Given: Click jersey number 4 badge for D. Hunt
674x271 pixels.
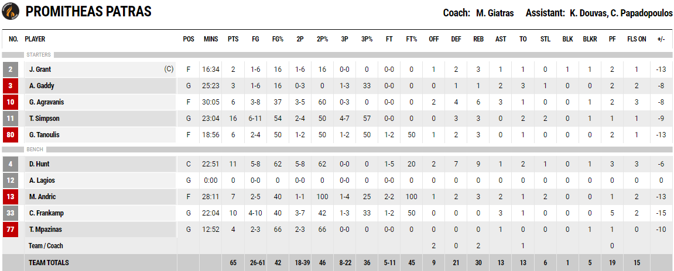Looking at the screenshot, I should click(x=10, y=164).
